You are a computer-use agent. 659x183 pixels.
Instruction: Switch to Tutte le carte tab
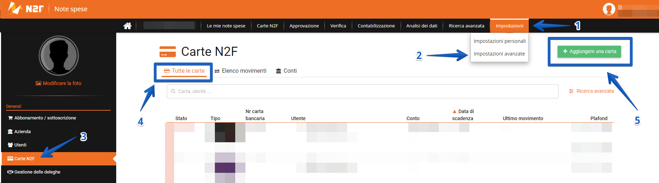click(x=185, y=71)
